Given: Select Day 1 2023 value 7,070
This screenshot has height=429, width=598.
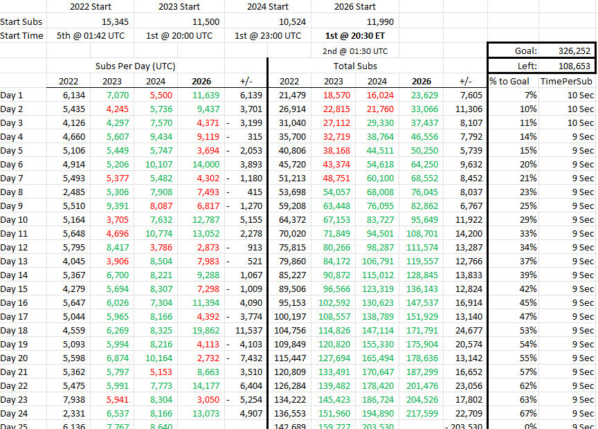Looking at the screenshot, I should click(x=112, y=95).
